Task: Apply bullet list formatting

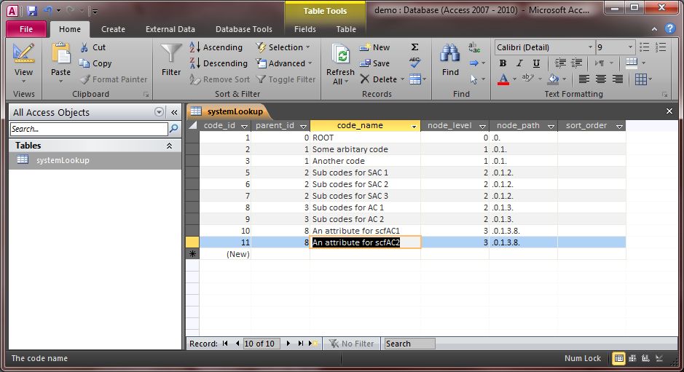Action: 644,47
